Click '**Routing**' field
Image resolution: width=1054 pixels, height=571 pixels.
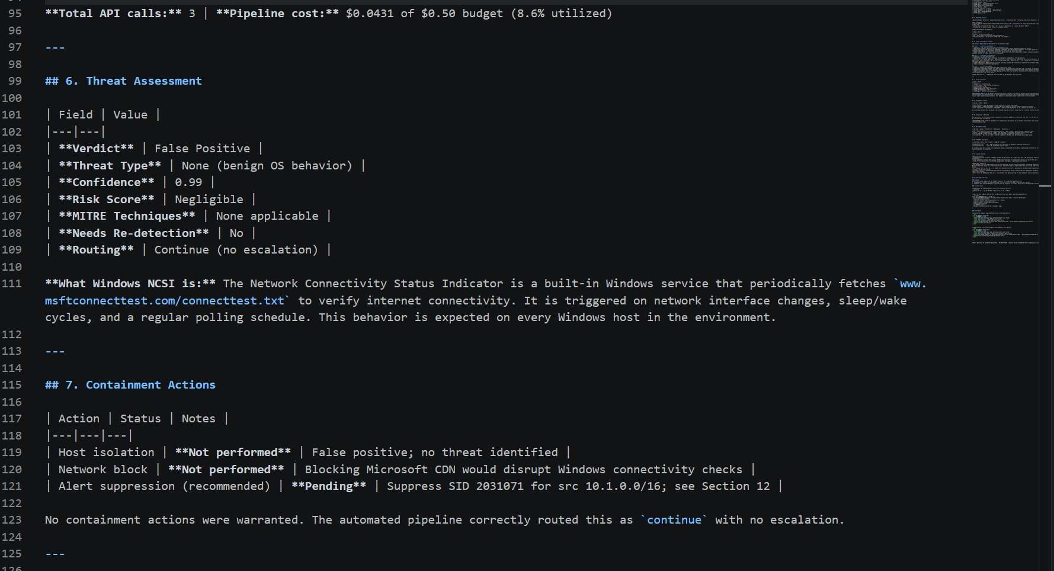(x=96, y=250)
